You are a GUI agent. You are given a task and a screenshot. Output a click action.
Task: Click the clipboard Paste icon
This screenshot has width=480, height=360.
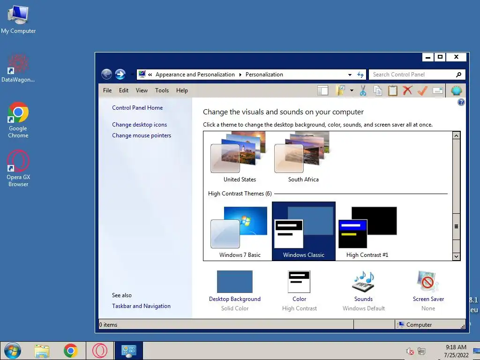point(392,90)
